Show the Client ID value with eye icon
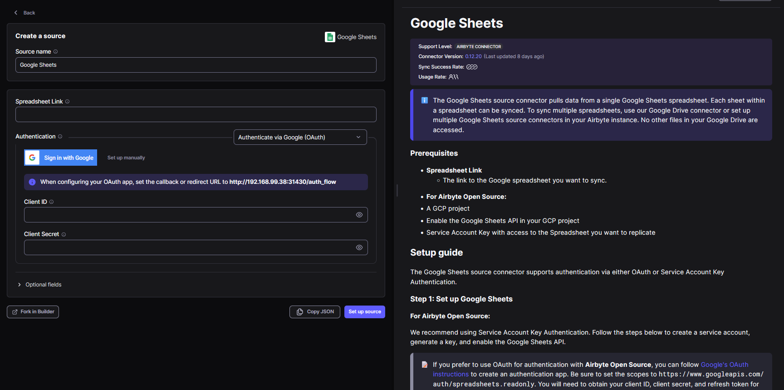The image size is (784, 390). pos(359,215)
